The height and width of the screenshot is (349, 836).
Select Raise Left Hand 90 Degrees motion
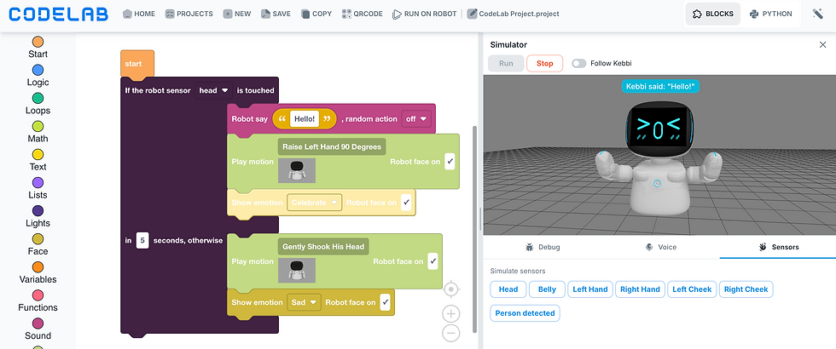click(332, 146)
